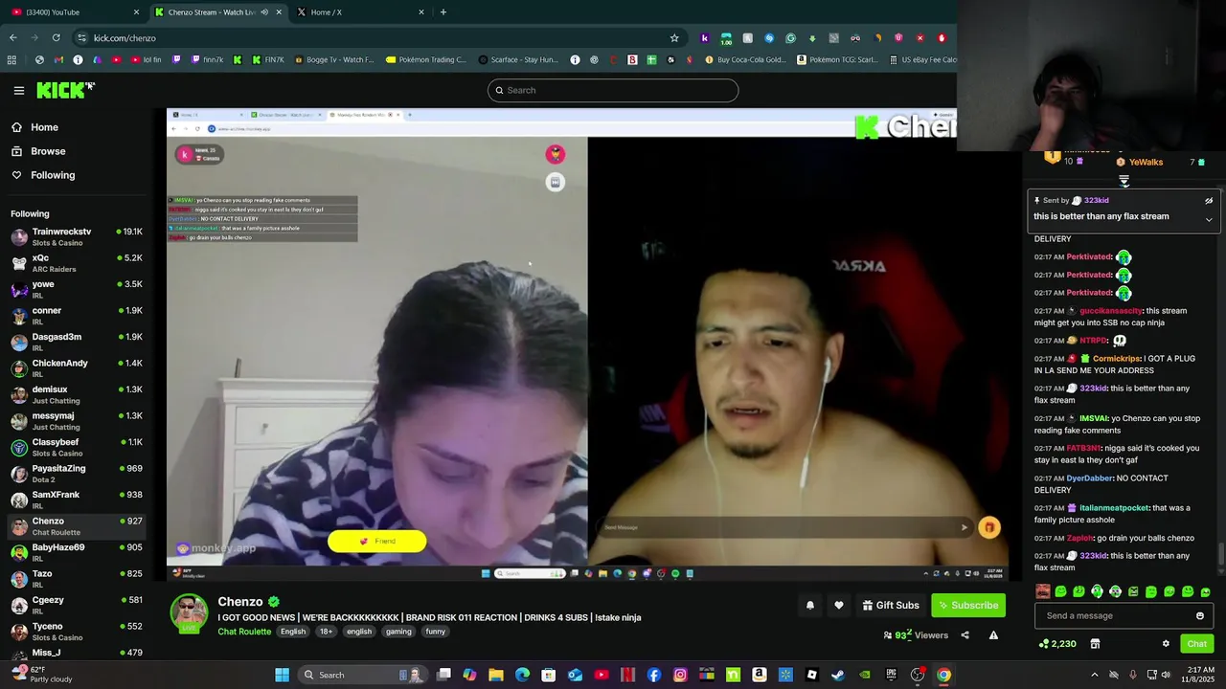Open the lol fin bookmark
The width and height of the screenshot is (1226, 689).
click(144, 59)
